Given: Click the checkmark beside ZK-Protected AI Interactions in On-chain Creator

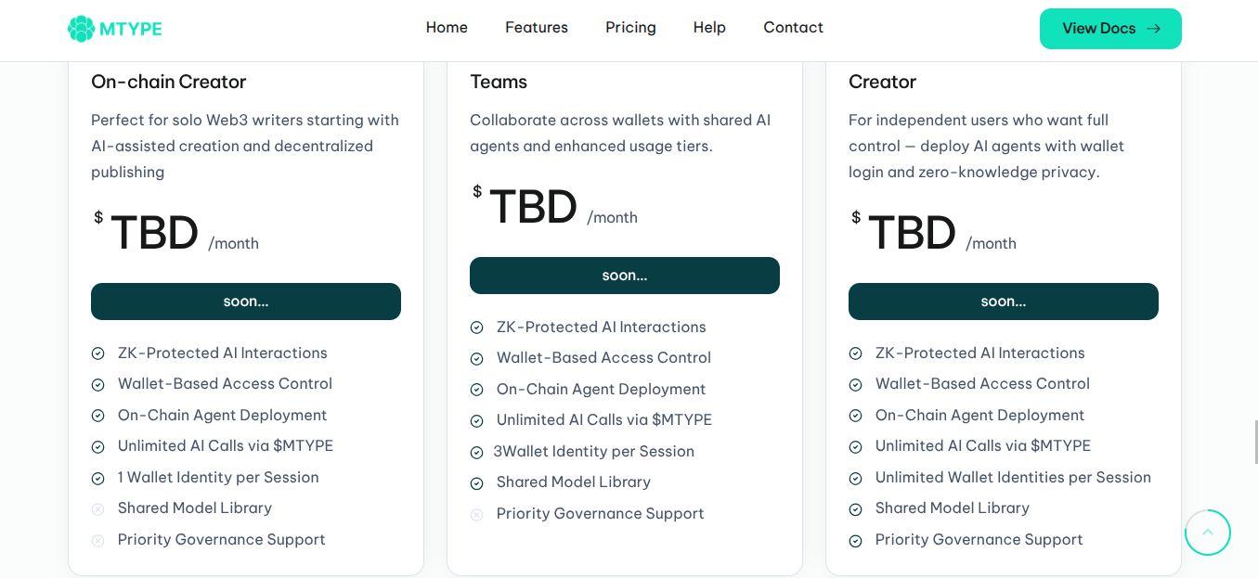Looking at the screenshot, I should point(97,353).
